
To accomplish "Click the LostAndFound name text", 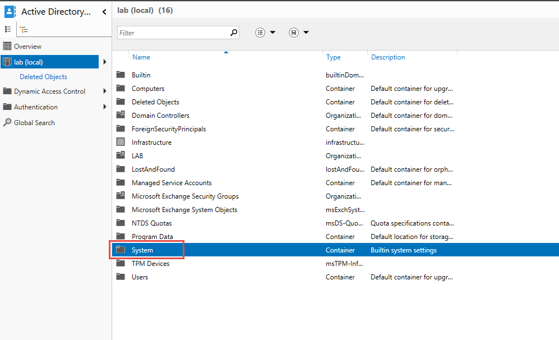I will pos(153,169).
